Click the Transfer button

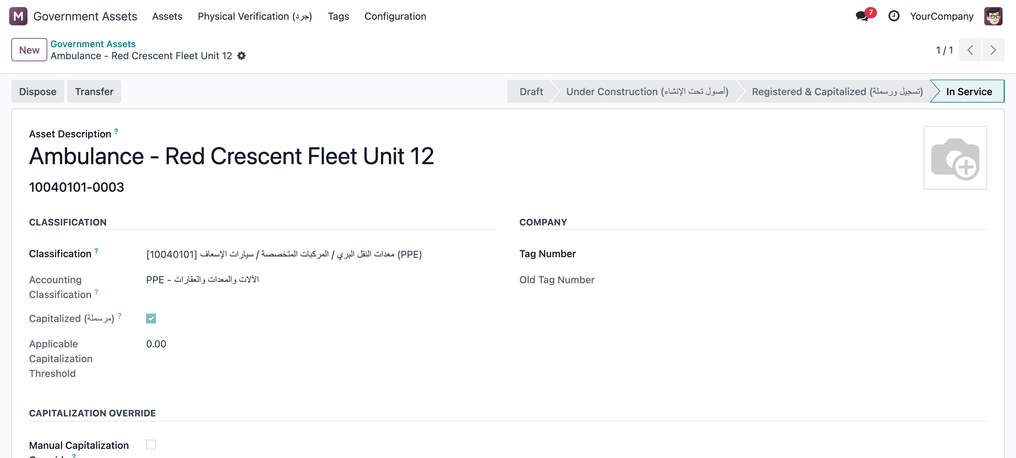94,91
